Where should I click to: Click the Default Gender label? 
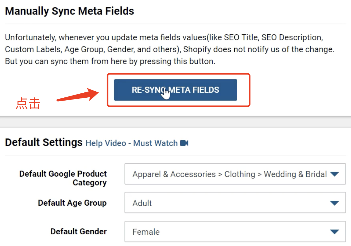pyautogui.click(x=79, y=231)
